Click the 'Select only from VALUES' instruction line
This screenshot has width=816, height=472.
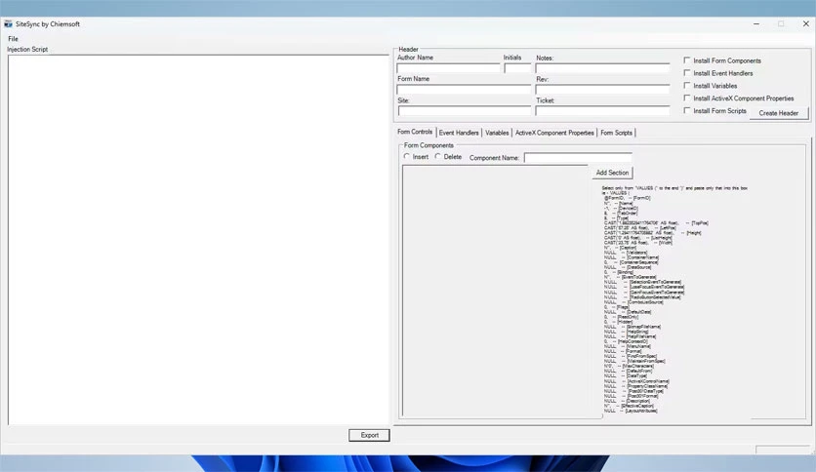[674, 188]
